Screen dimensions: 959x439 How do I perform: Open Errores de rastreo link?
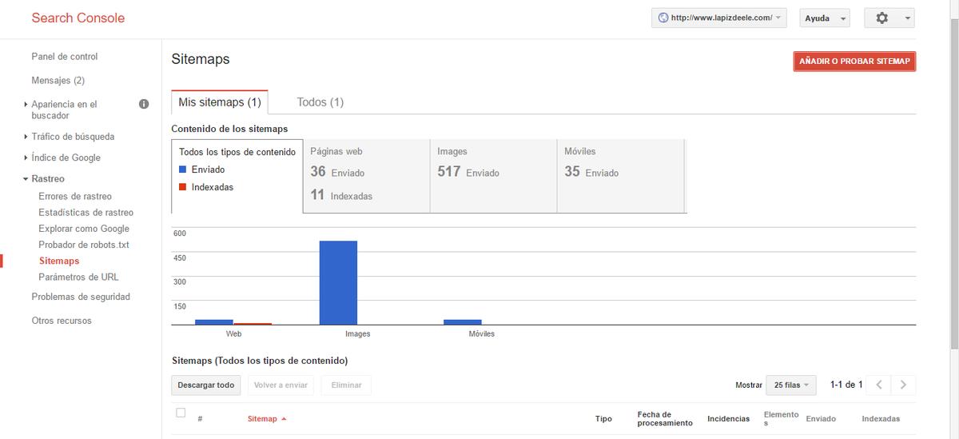[75, 197]
